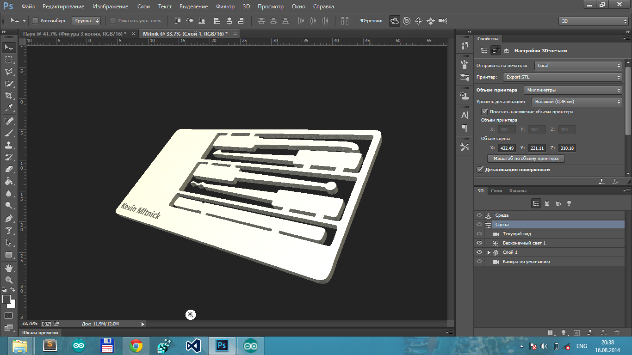
Task: Click the Lasso tool in toolbar
Action: click(8, 72)
